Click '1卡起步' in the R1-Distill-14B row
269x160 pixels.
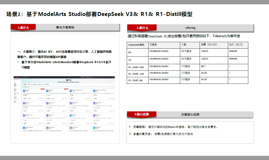click(186, 73)
